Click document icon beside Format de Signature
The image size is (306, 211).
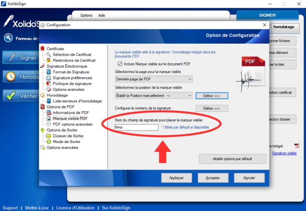49,72
